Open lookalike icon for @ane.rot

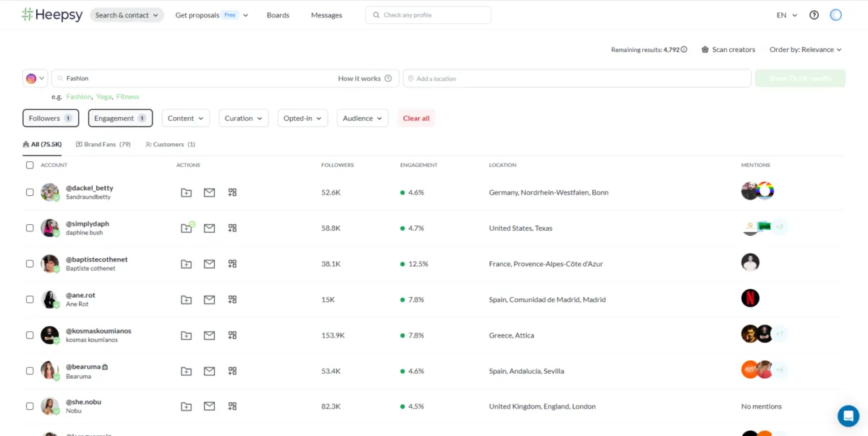click(232, 299)
